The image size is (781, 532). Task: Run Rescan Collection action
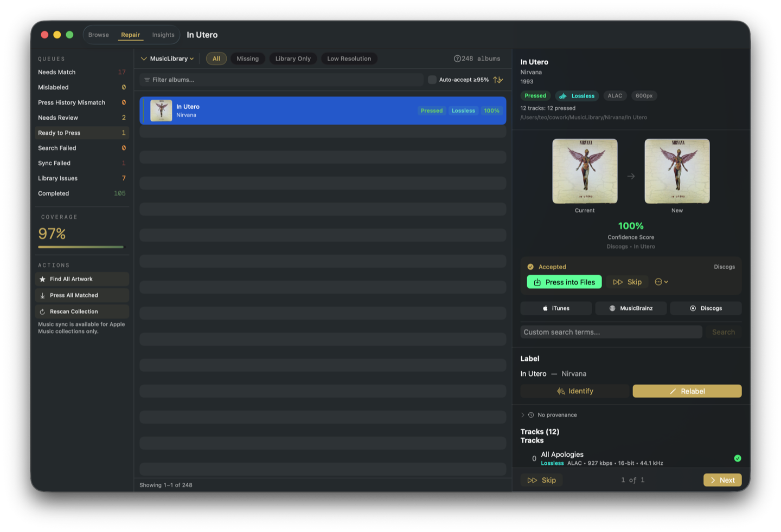coord(82,312)
